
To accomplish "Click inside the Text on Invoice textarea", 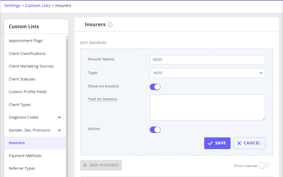I will tap(207, 107).
